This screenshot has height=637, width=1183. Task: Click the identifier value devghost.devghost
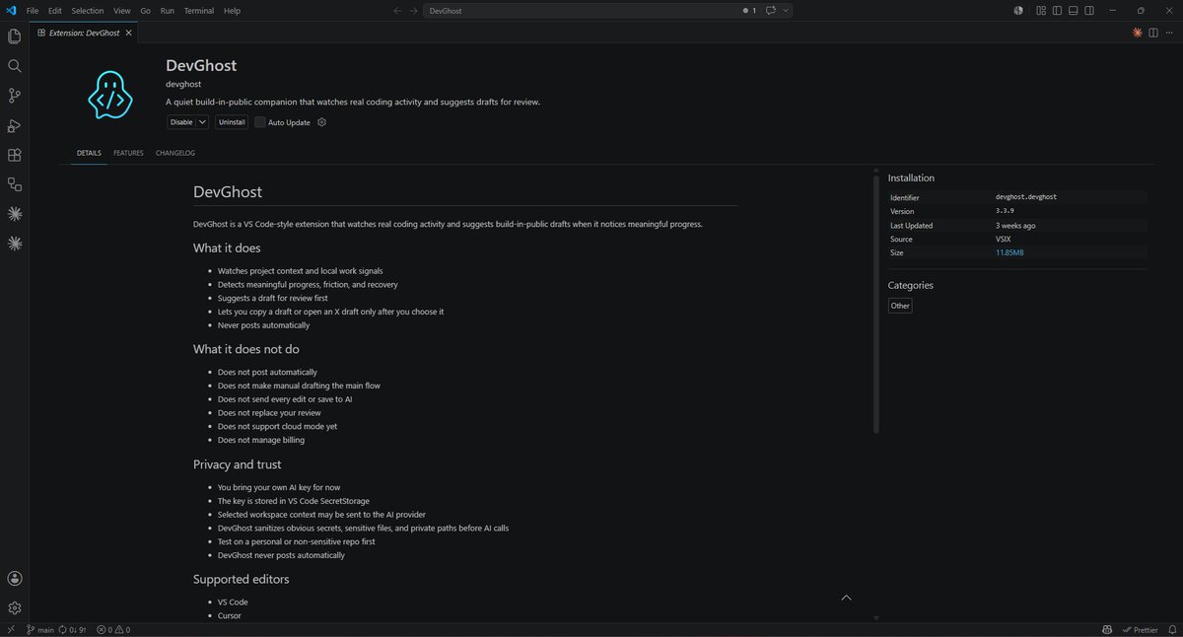pyautogui.click(x=1026, y=197)
